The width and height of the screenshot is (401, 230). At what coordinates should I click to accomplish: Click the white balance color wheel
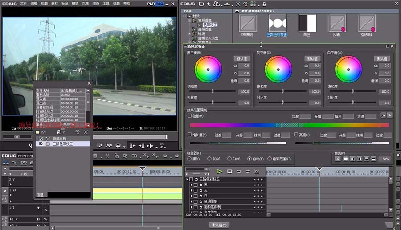tap(348, 70)
